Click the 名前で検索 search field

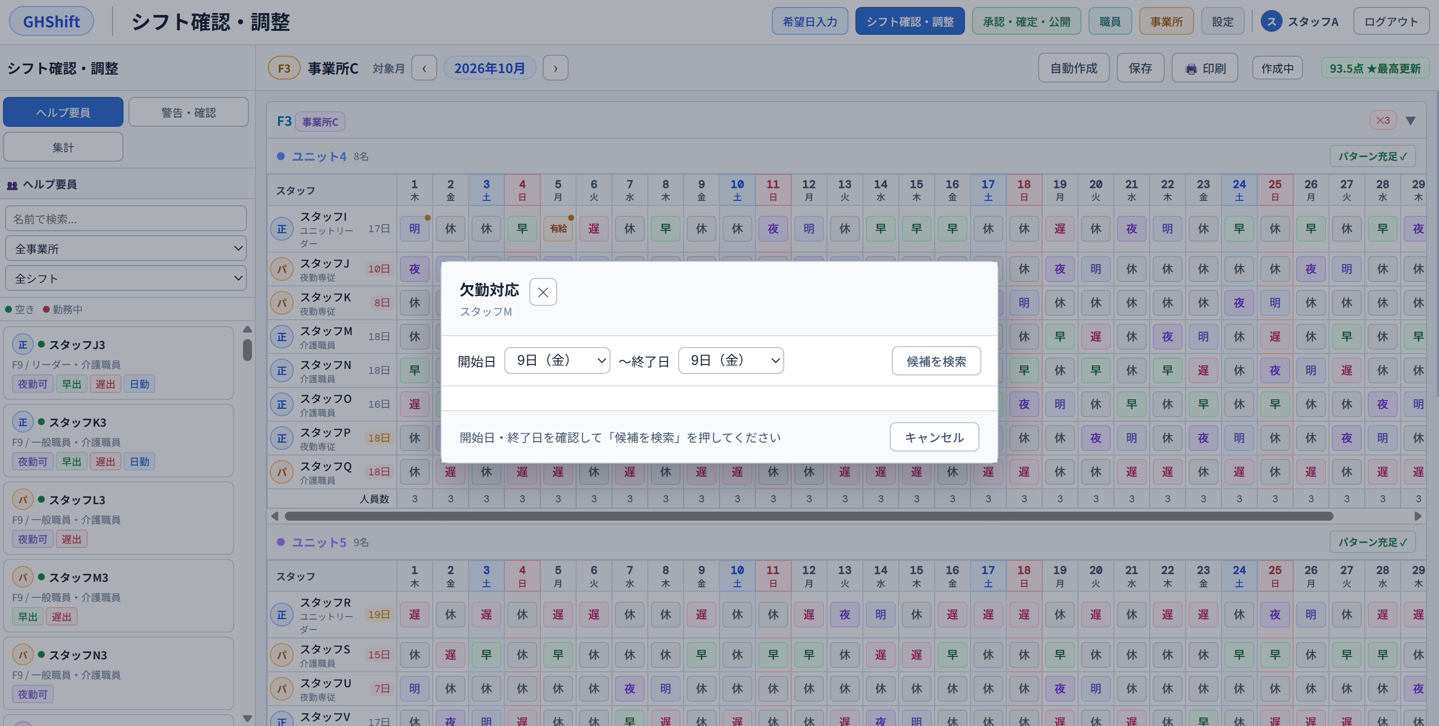point(125,219)
